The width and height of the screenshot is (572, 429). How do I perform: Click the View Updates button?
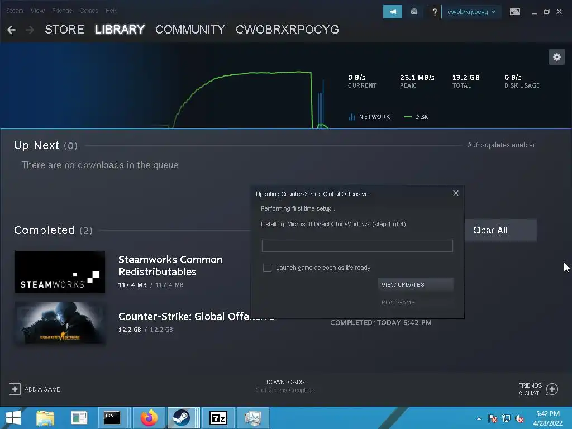point(416,284)
